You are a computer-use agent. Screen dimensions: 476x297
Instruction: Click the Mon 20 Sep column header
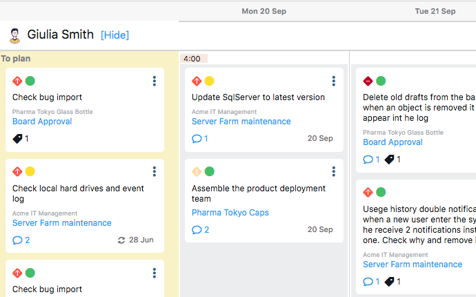pos(264,11)
